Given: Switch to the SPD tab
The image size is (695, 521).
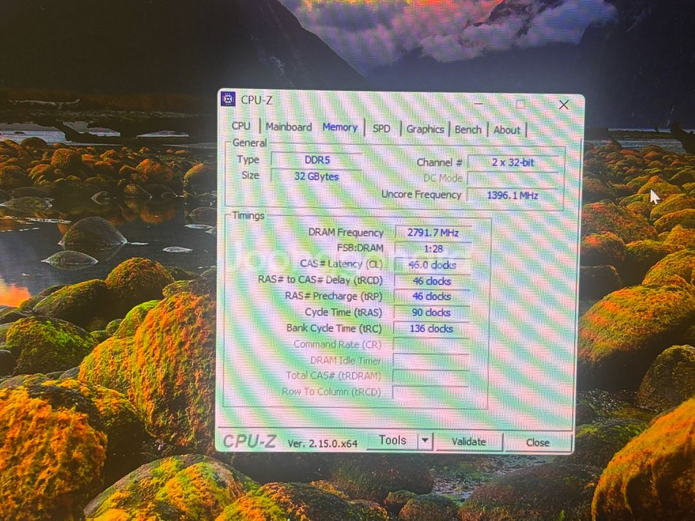Looking at the screenshot, I should click(382, 129).
